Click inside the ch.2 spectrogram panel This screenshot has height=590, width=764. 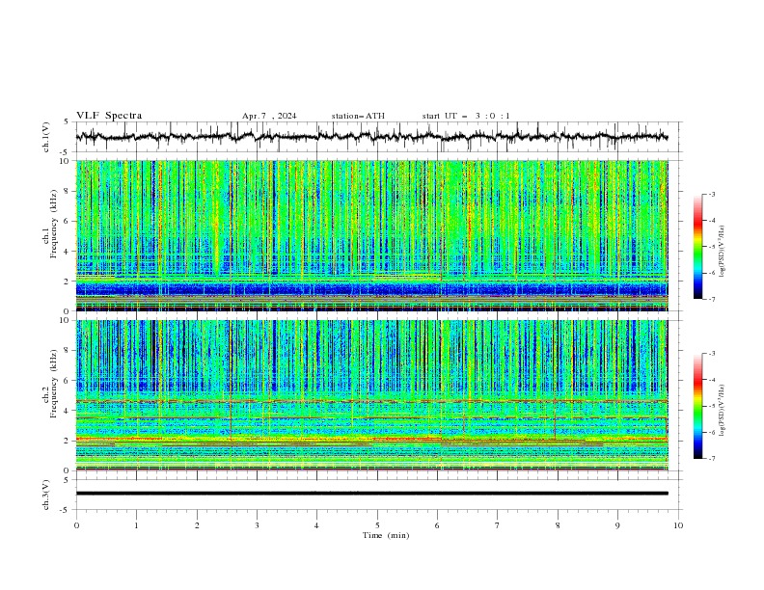click(x=371, y=395)
